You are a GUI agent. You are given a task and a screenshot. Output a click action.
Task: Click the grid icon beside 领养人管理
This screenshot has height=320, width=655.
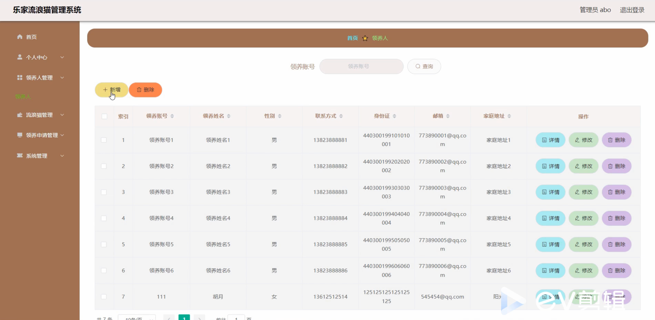coord(20,77)
